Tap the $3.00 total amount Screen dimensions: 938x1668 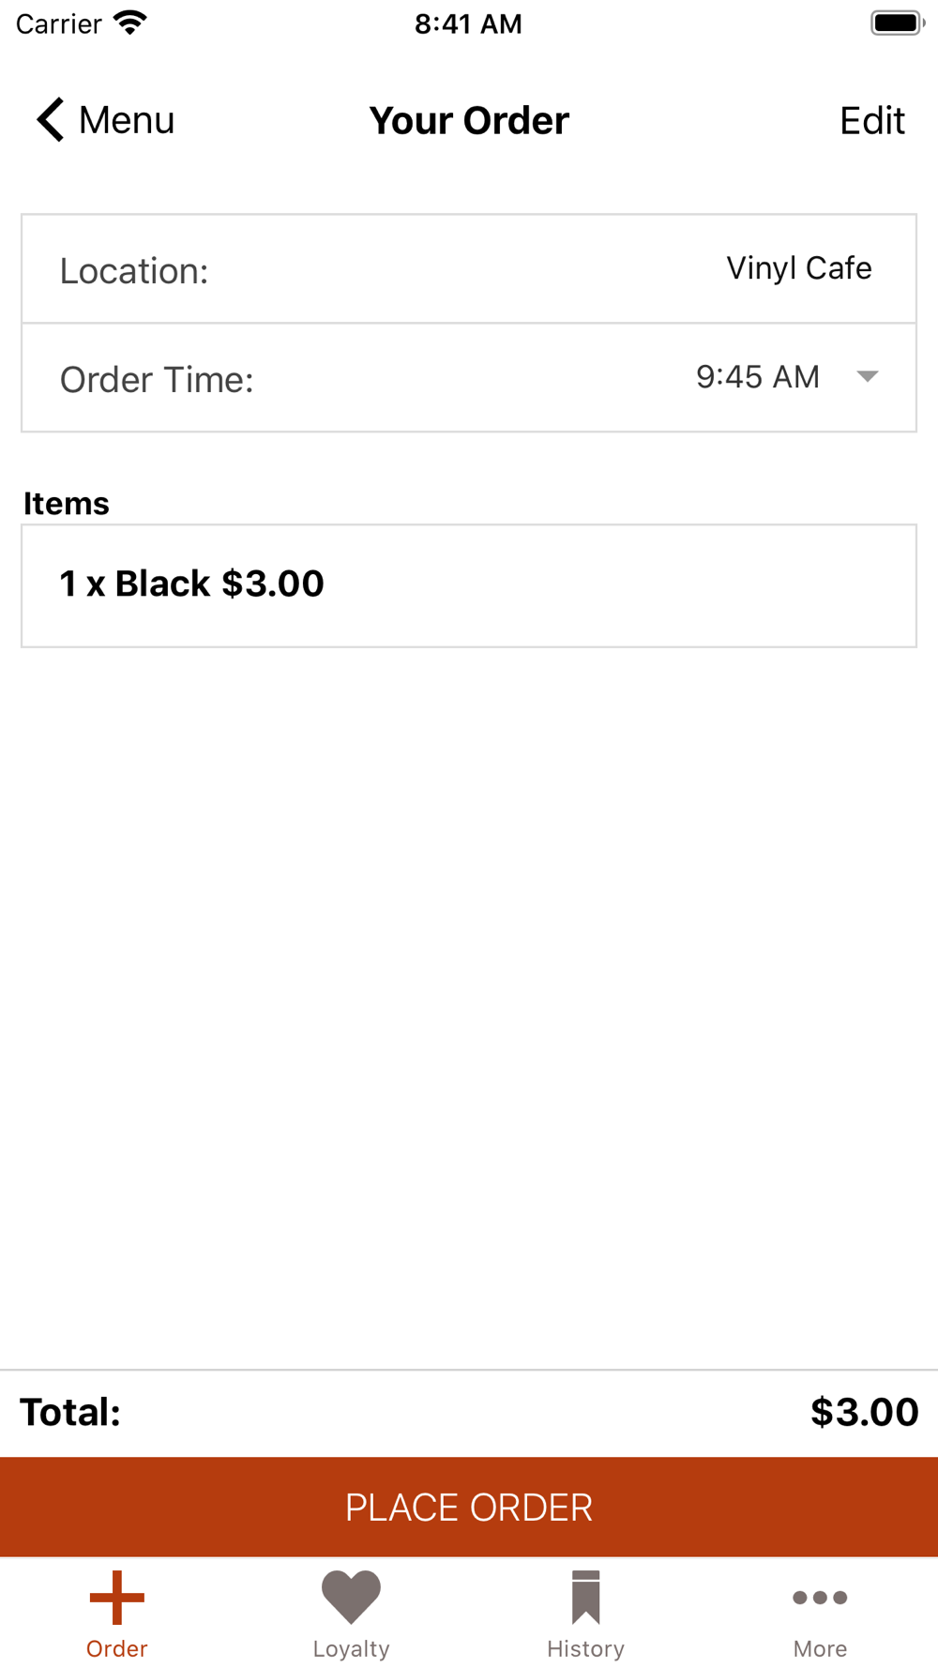tap(864, 1412)
